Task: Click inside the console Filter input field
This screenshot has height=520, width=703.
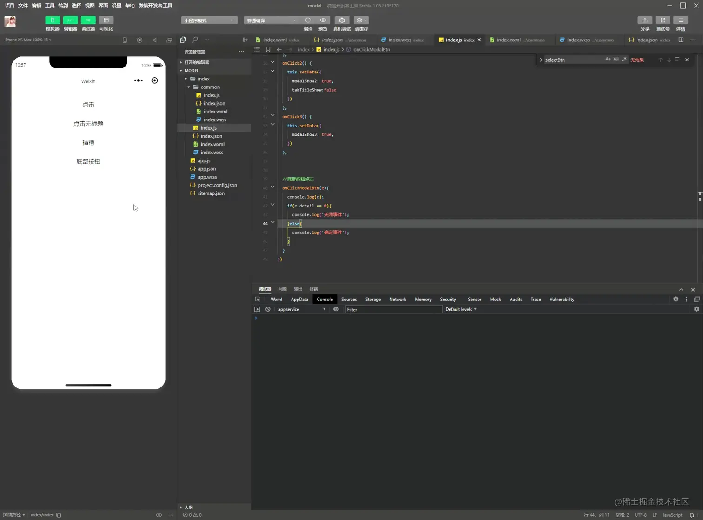Action: pyautogui.click(x=393, y=309)
